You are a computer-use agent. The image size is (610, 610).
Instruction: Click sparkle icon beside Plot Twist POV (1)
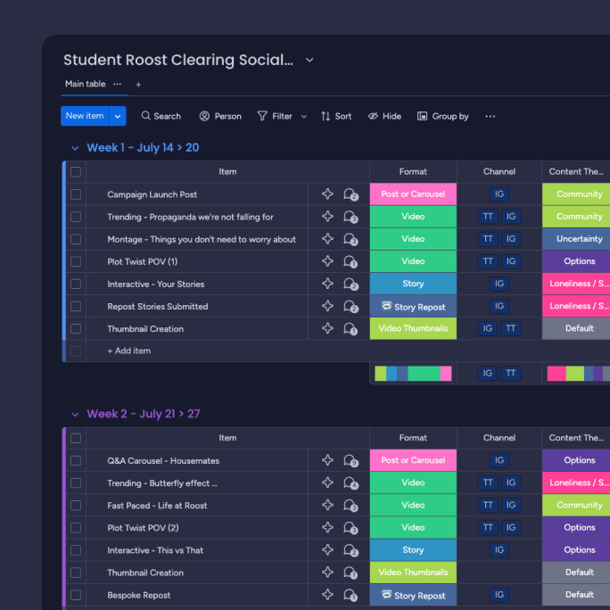[x=327, y=261]
